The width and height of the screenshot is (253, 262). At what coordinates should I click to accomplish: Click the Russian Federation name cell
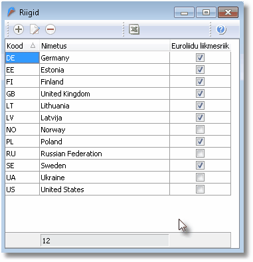[x=104, y=154]
